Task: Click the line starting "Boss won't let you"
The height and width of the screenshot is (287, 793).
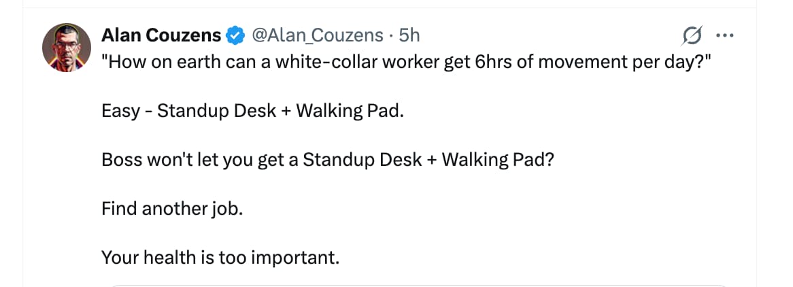Action: coord(326,159)
